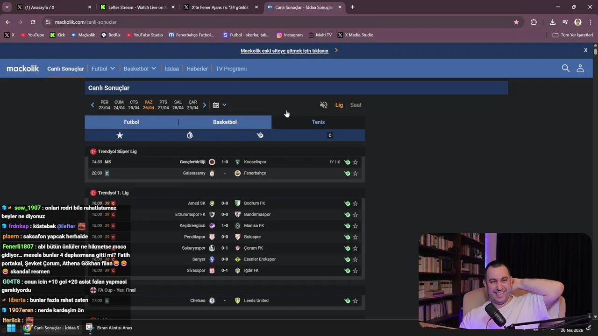This screenshot has height=336, width=598.
Task: Sort results by Saat
Action: 356,105
